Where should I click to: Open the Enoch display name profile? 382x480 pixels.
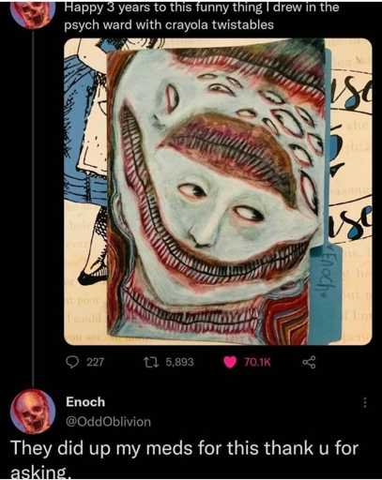(x=85, y=402)
